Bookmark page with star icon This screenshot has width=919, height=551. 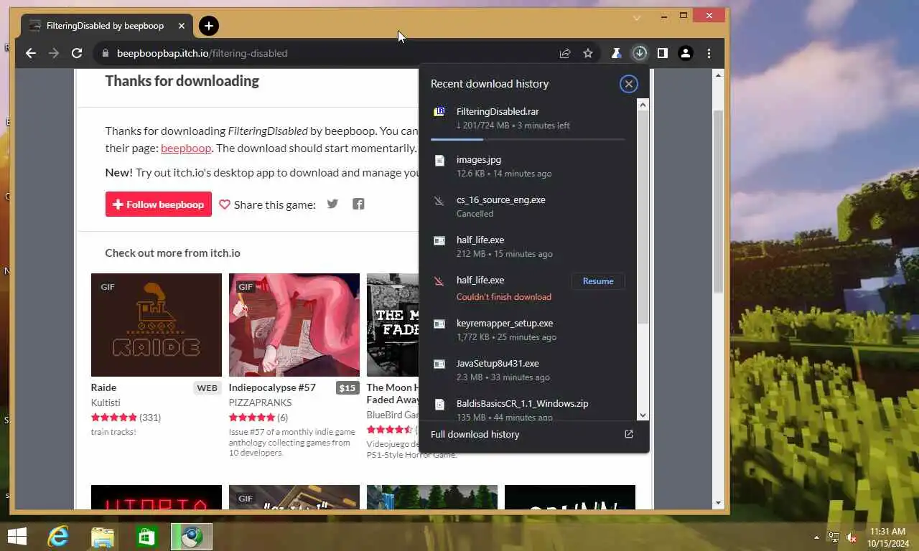tap(588, 53)
